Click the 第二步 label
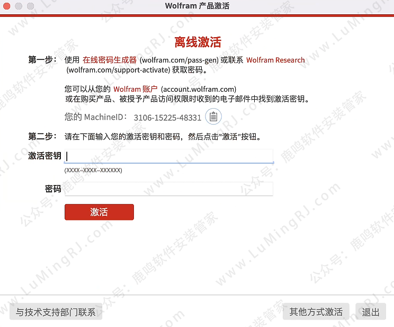Viewport: 394px width, 327px height. [42, 137]
